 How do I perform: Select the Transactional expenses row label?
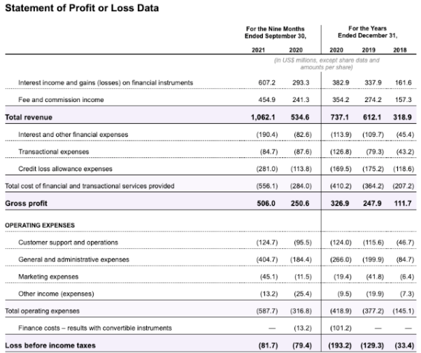coord(53,152)
